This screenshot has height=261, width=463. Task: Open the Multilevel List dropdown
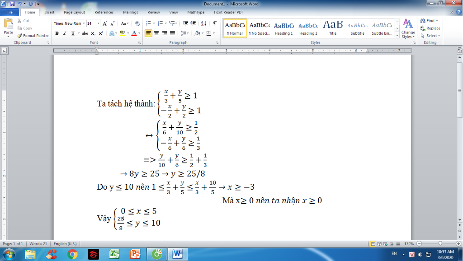pos(176,23)
